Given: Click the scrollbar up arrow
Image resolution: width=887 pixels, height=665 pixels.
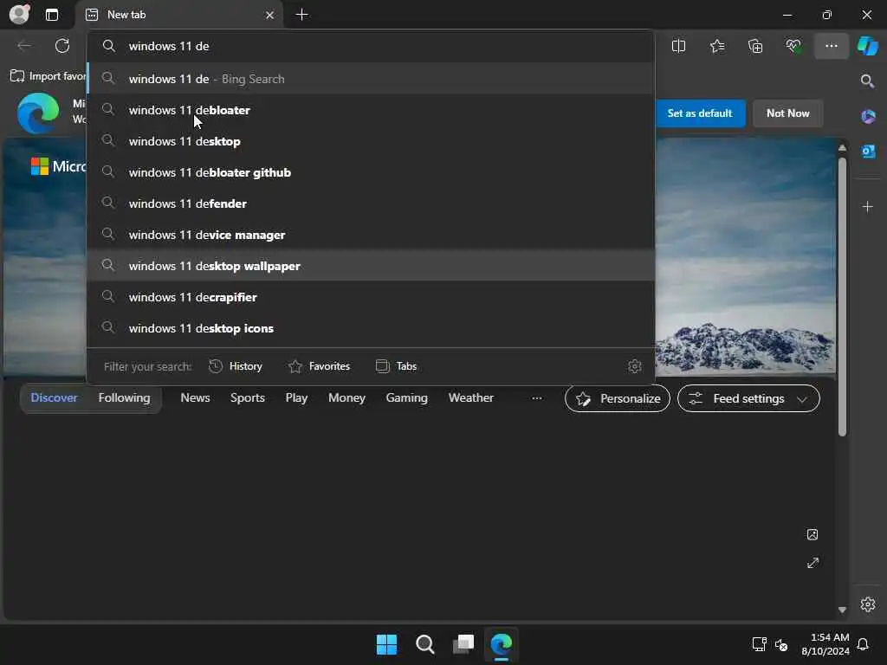Looking at the screenshot, I should click(842, 147).
